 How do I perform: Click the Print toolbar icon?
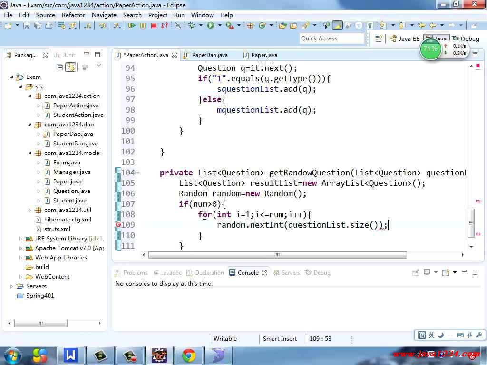click(x=49, y=26)
